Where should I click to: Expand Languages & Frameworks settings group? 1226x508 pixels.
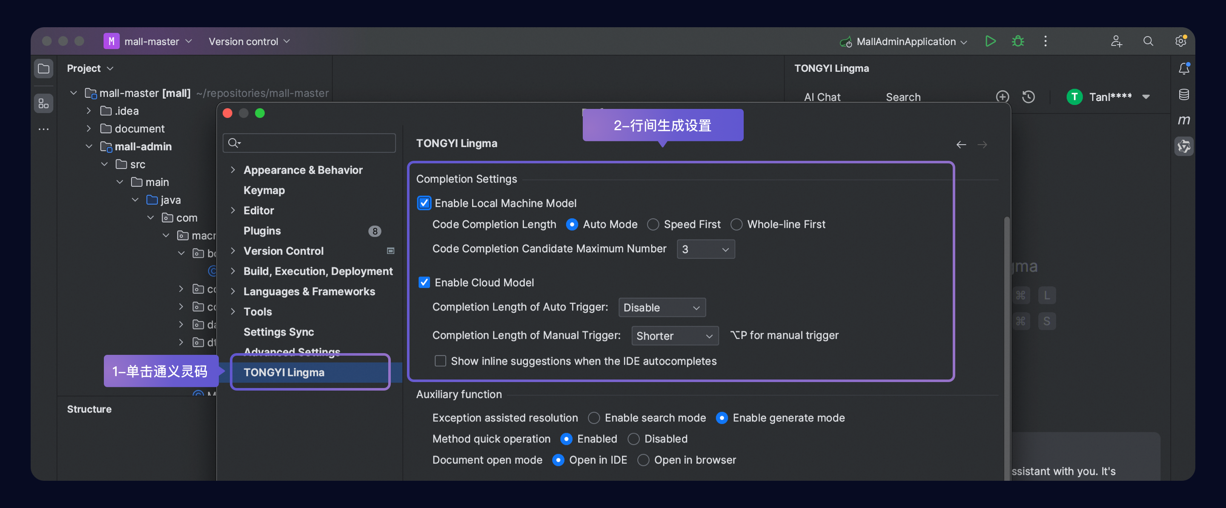click(233, 291)
